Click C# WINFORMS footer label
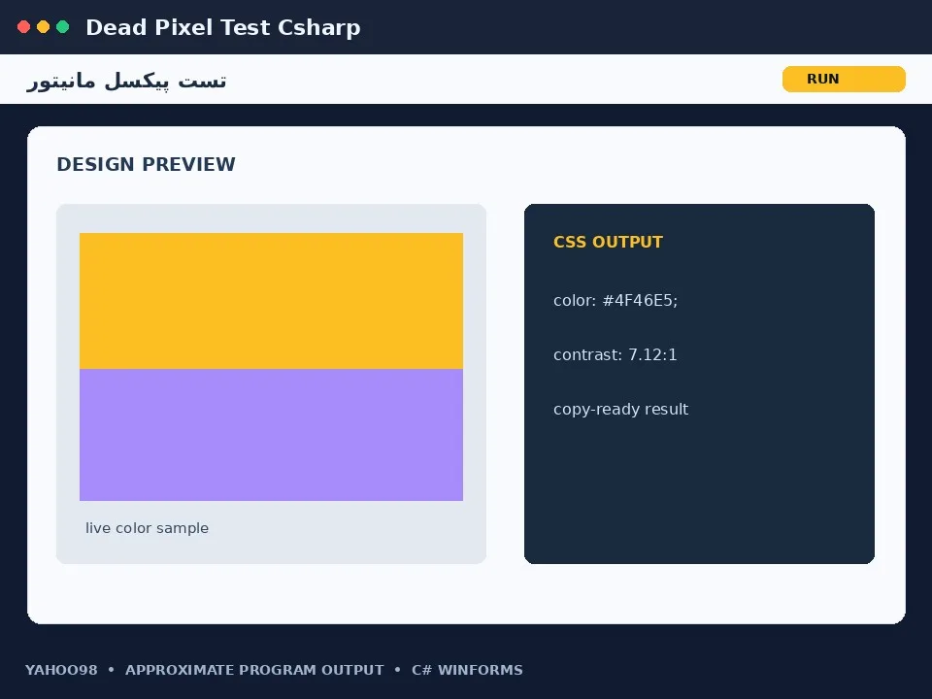This screenshot has height=699, width=932. pos(467,670)
